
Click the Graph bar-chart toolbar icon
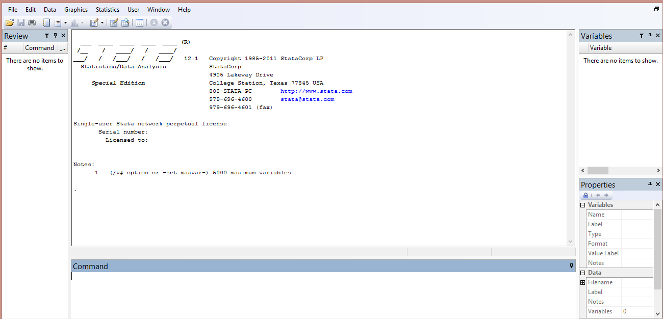[x=74, y=22]
